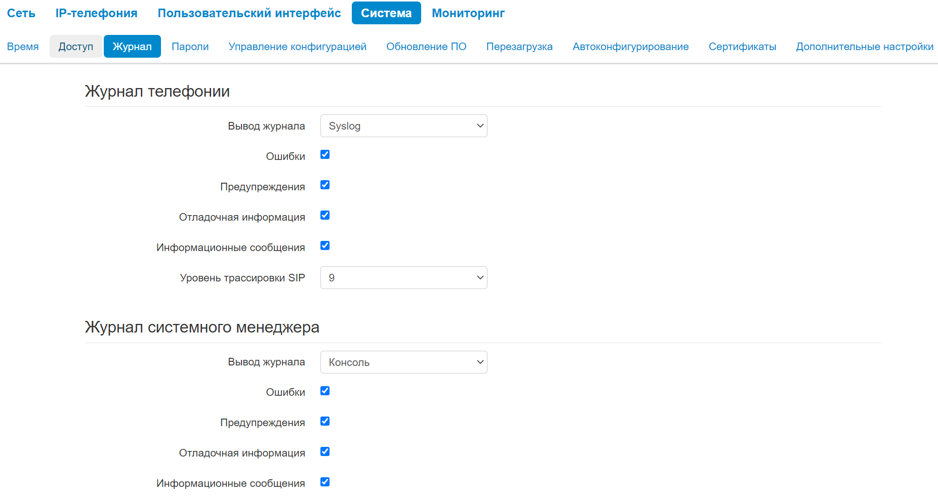Go to the Мониторинг section
The image size is (938, 497).
point(468,13)
